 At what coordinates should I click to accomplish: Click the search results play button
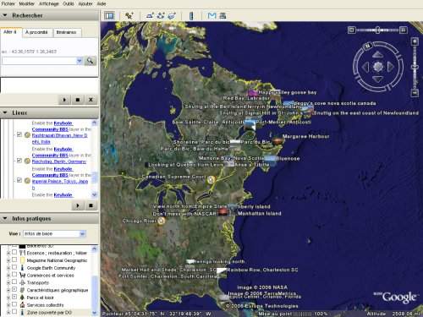pyautogui.click(x=64, y=100)
